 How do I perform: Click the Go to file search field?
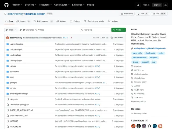(x=95, y=30)
